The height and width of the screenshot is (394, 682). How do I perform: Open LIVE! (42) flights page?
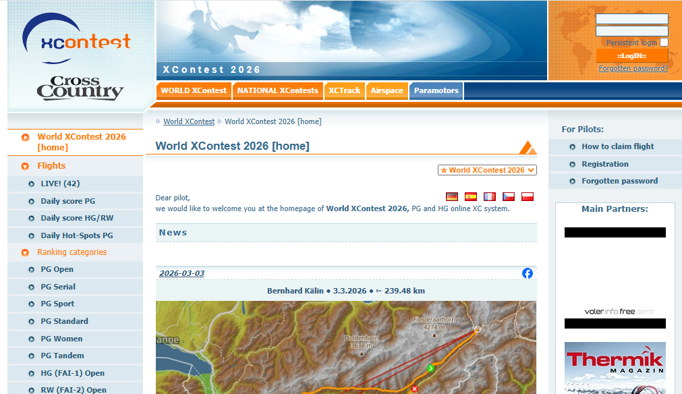76,184
